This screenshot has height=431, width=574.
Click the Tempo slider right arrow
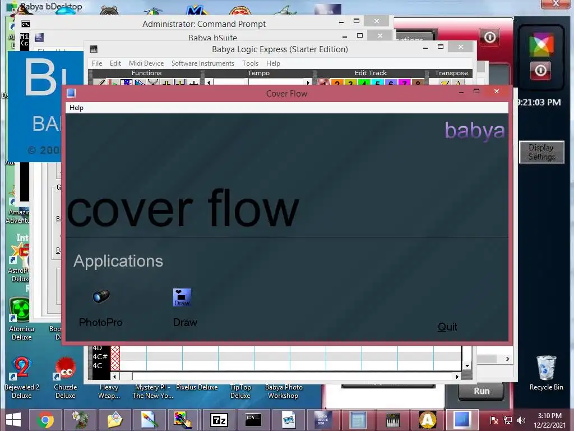pyautogui.click(x=308, y=82)
